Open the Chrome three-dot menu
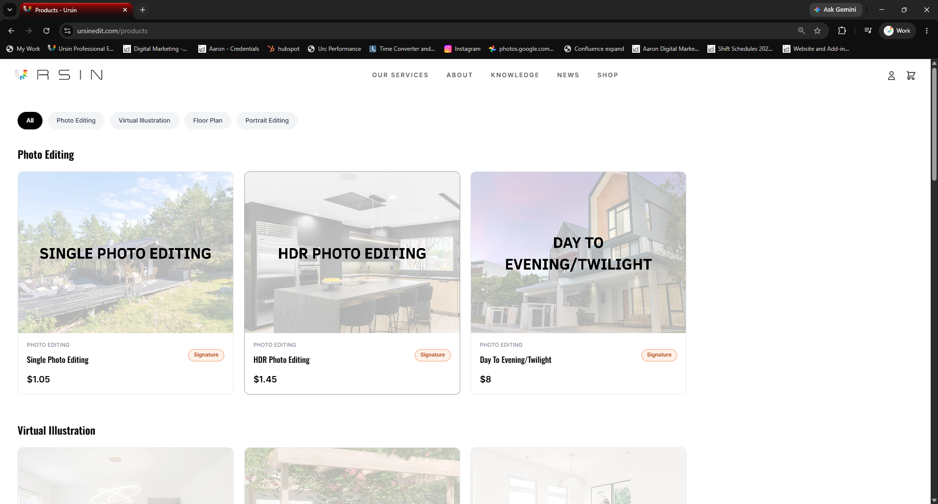 [927, 31]
